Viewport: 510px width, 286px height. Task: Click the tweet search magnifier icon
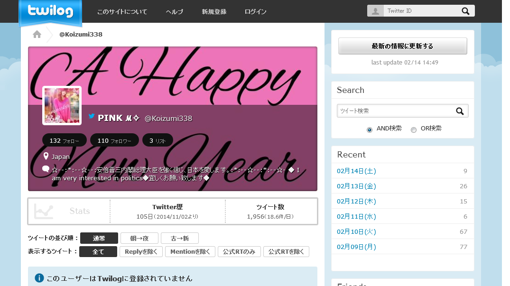tap(460, 111)
